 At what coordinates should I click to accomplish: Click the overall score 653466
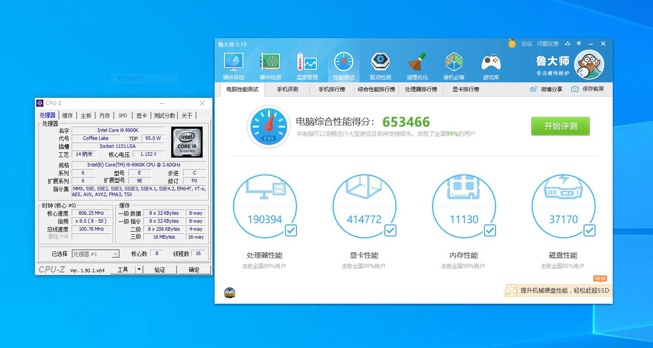[x=406, y=122]
